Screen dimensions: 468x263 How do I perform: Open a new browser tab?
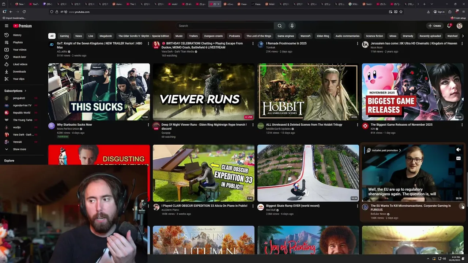[424, 4]
